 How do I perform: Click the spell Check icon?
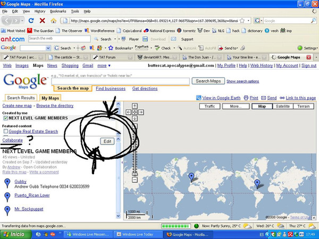pos(157,48)
